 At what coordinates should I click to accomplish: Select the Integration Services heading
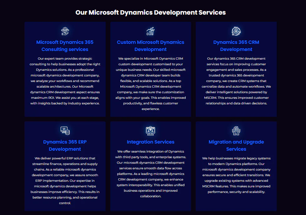tap(151, 142)
